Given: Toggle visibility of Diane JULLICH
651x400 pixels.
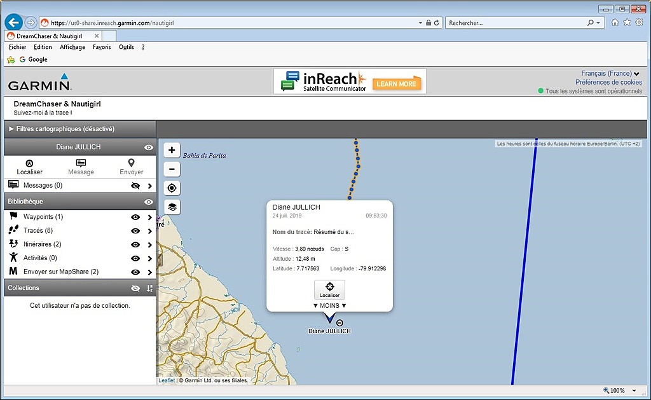Looking at the screenshot, I should [x=148, y=148].
